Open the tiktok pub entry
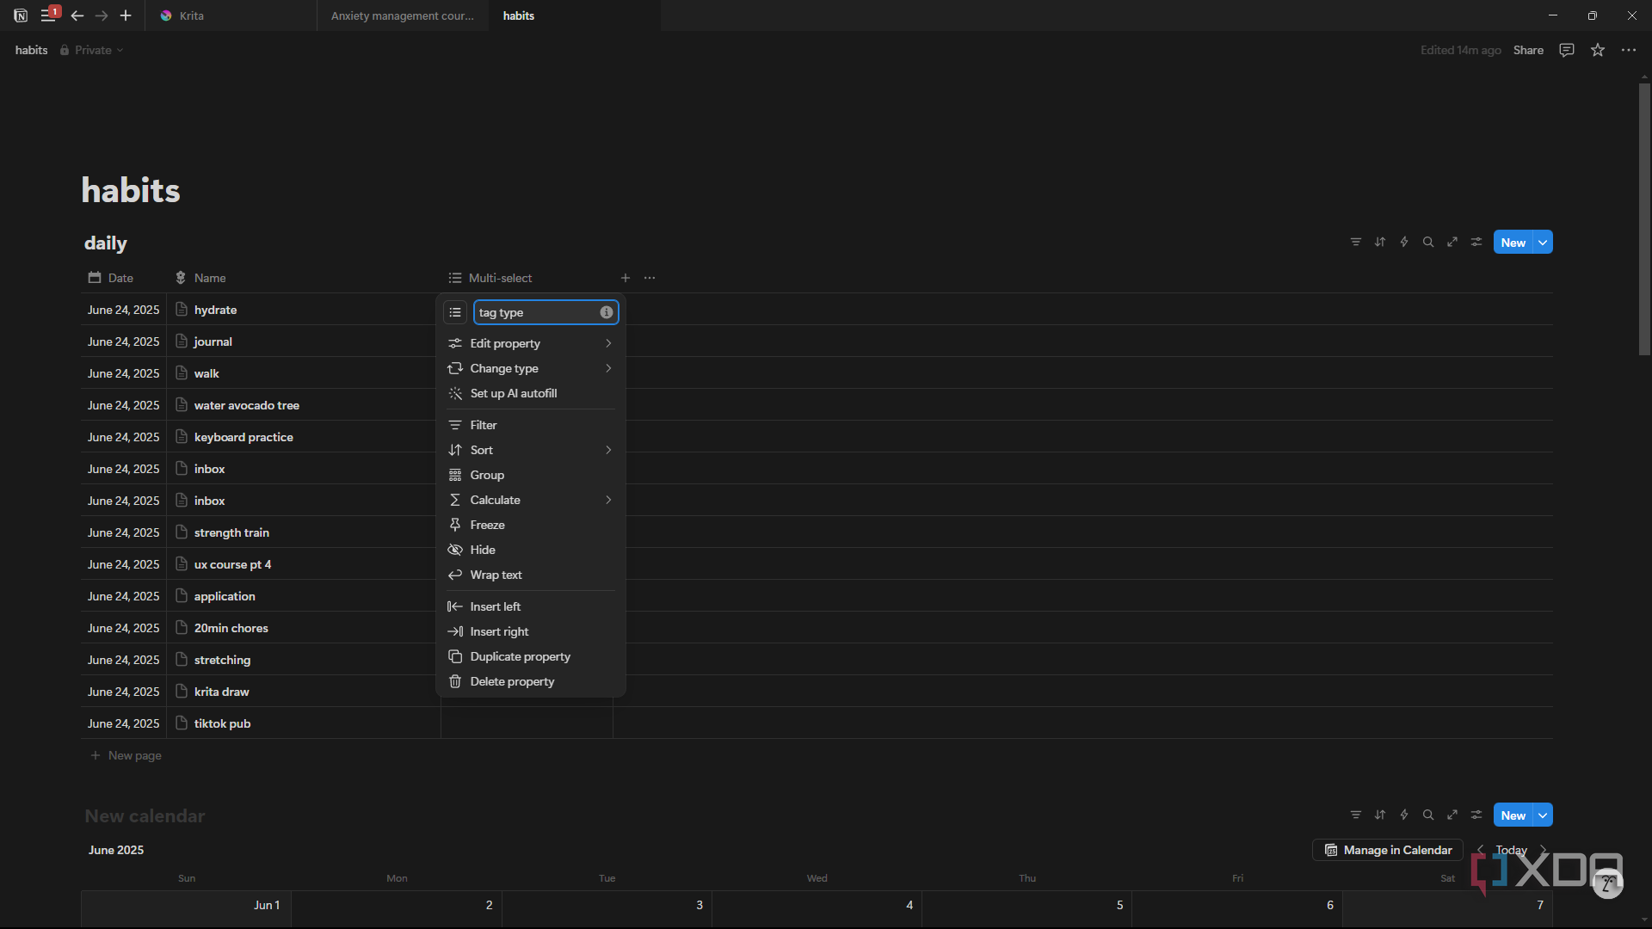This screenshot has width=1652, height=929. pyautogui.click(x=222, y=723)
